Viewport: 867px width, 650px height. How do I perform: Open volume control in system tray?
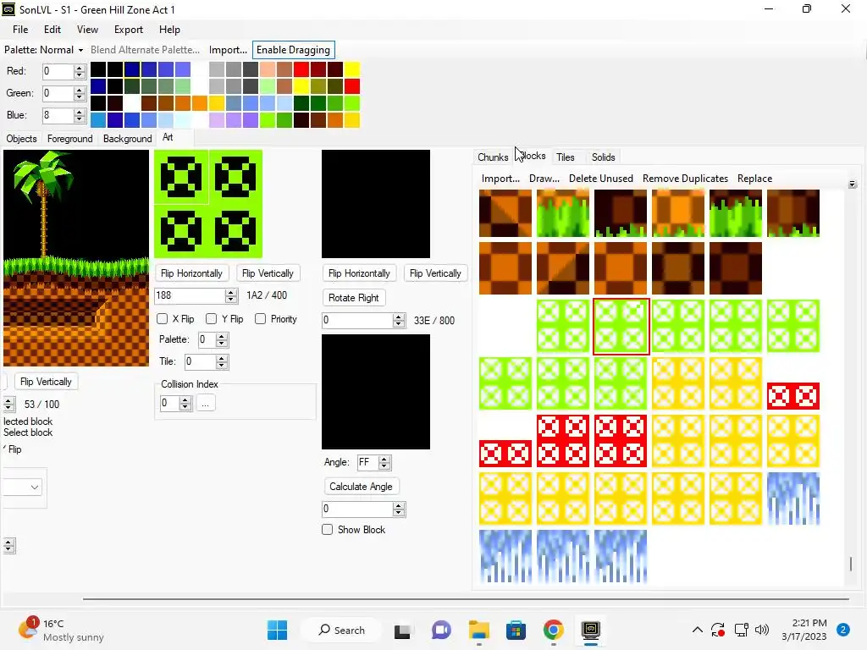click(762, 630)
